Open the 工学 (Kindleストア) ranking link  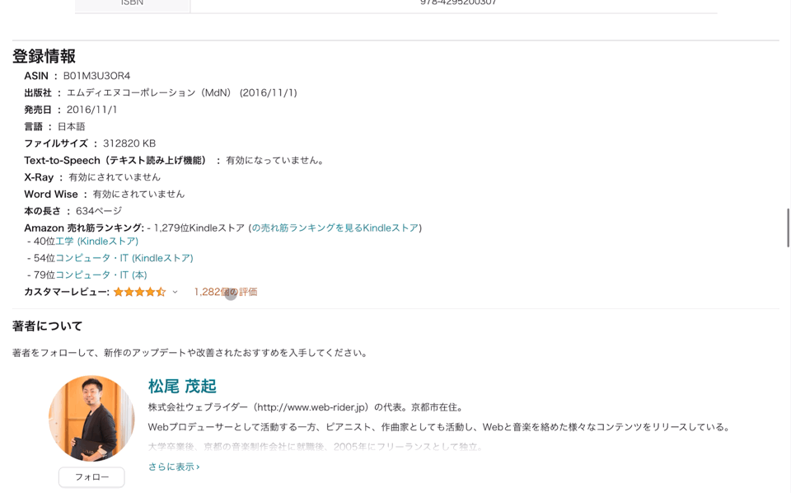(97, 242)
